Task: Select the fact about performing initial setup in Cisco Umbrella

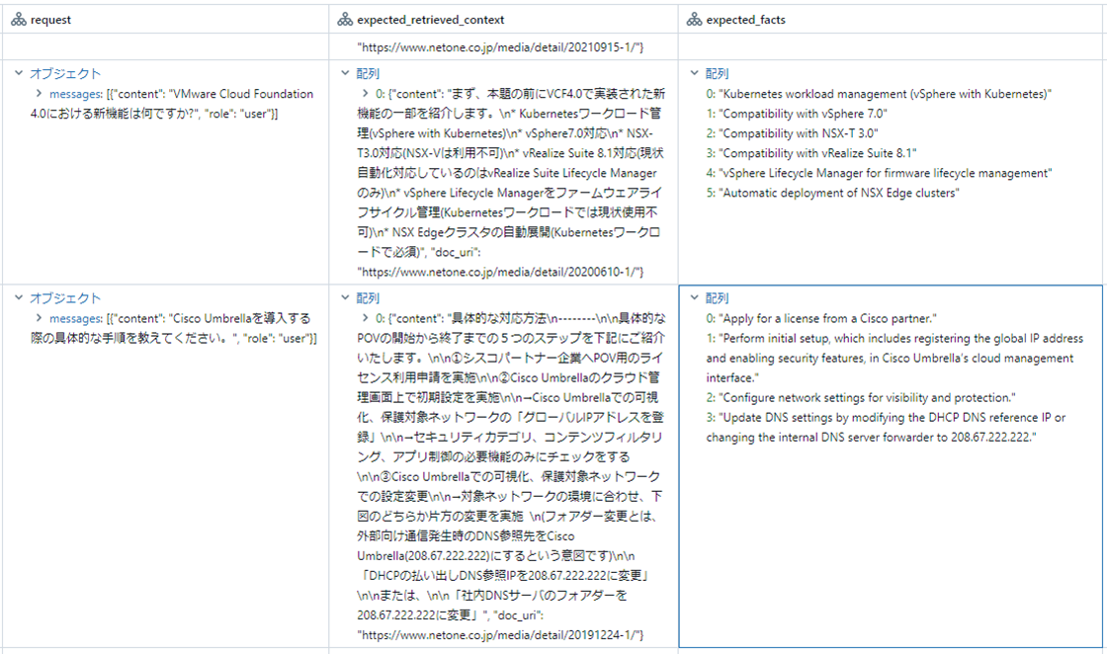Action: [894, 359]
